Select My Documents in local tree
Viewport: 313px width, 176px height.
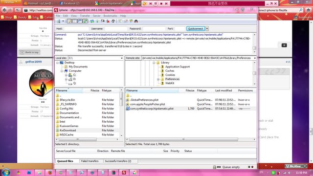point(78,66)
